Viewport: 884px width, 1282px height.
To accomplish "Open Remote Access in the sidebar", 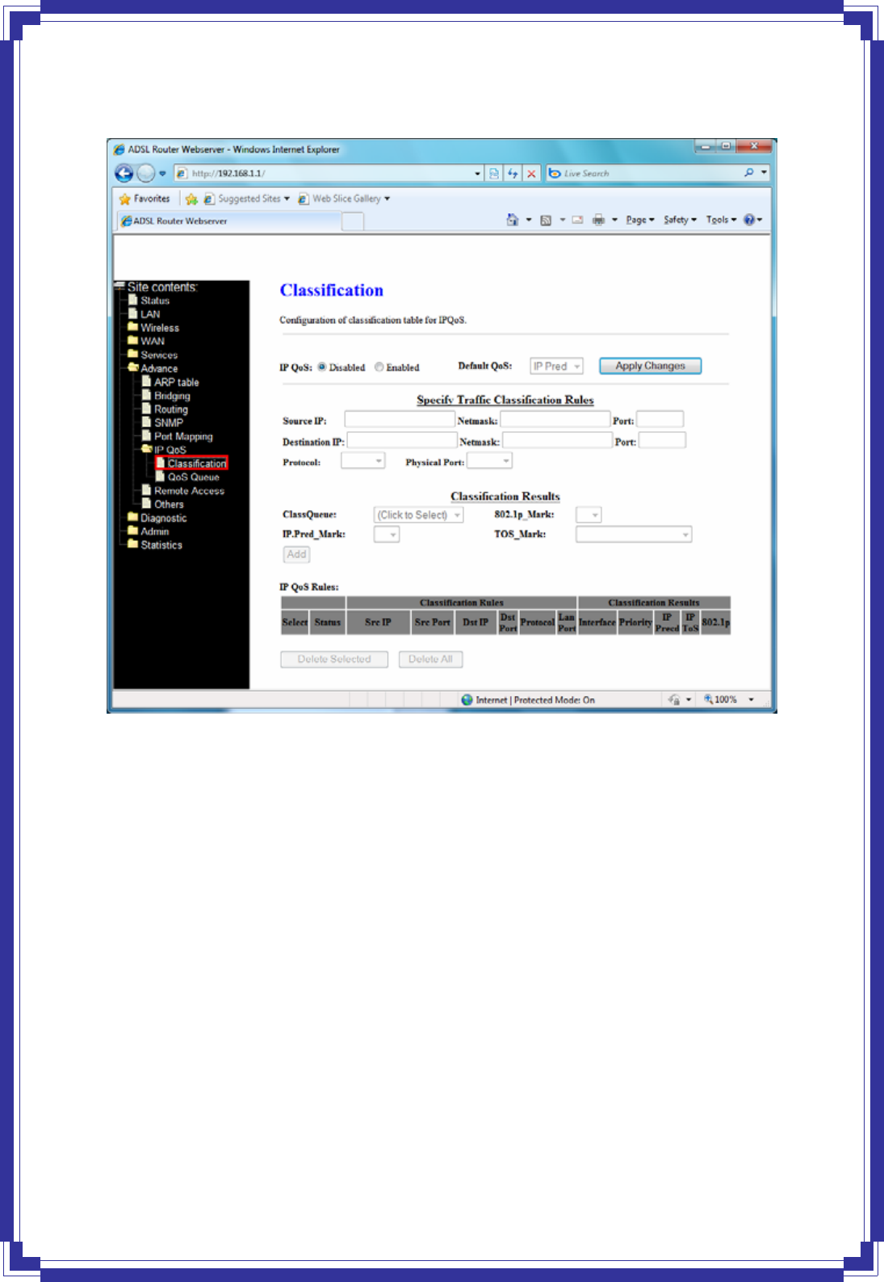I will (189, 490).
